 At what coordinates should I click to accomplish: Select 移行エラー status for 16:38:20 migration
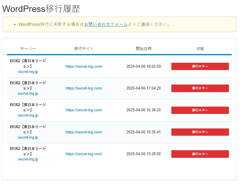pyautogui.click(x=200, y=110)
